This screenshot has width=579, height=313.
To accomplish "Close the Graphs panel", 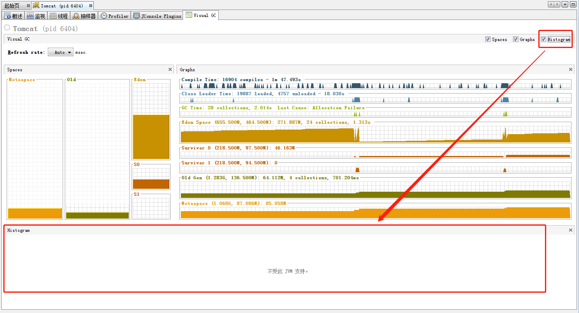I will click(x=571, y=70).
